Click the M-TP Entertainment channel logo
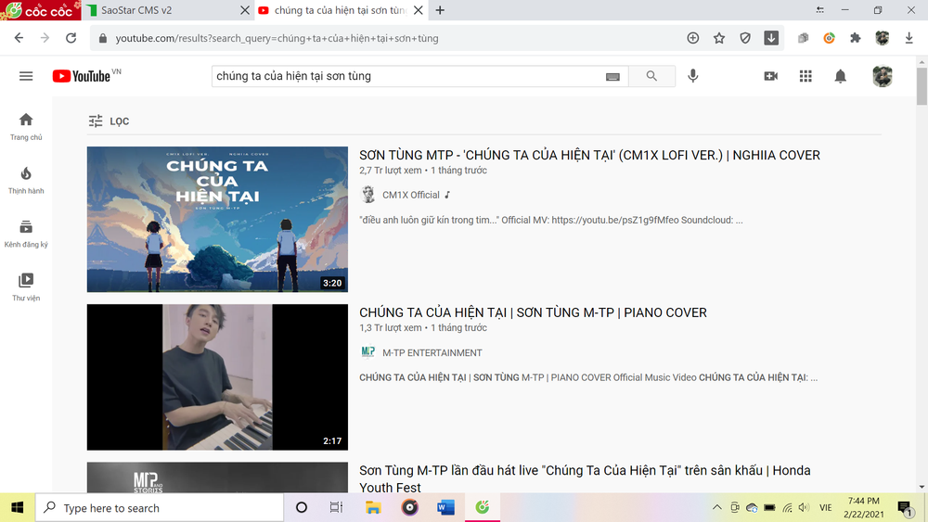The image size is (928, 522). coord(368,352)
